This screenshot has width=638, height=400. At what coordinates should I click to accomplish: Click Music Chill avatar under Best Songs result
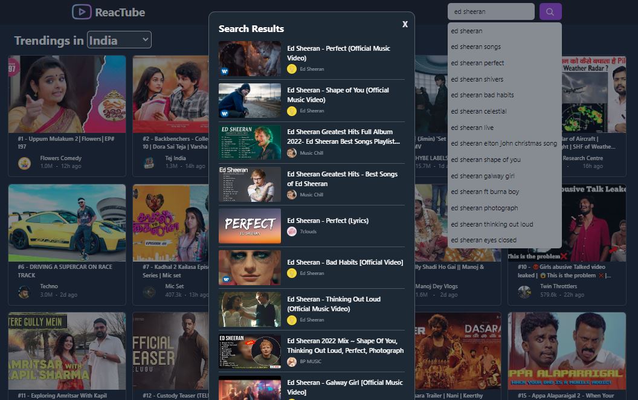click(x=292, y=195)
